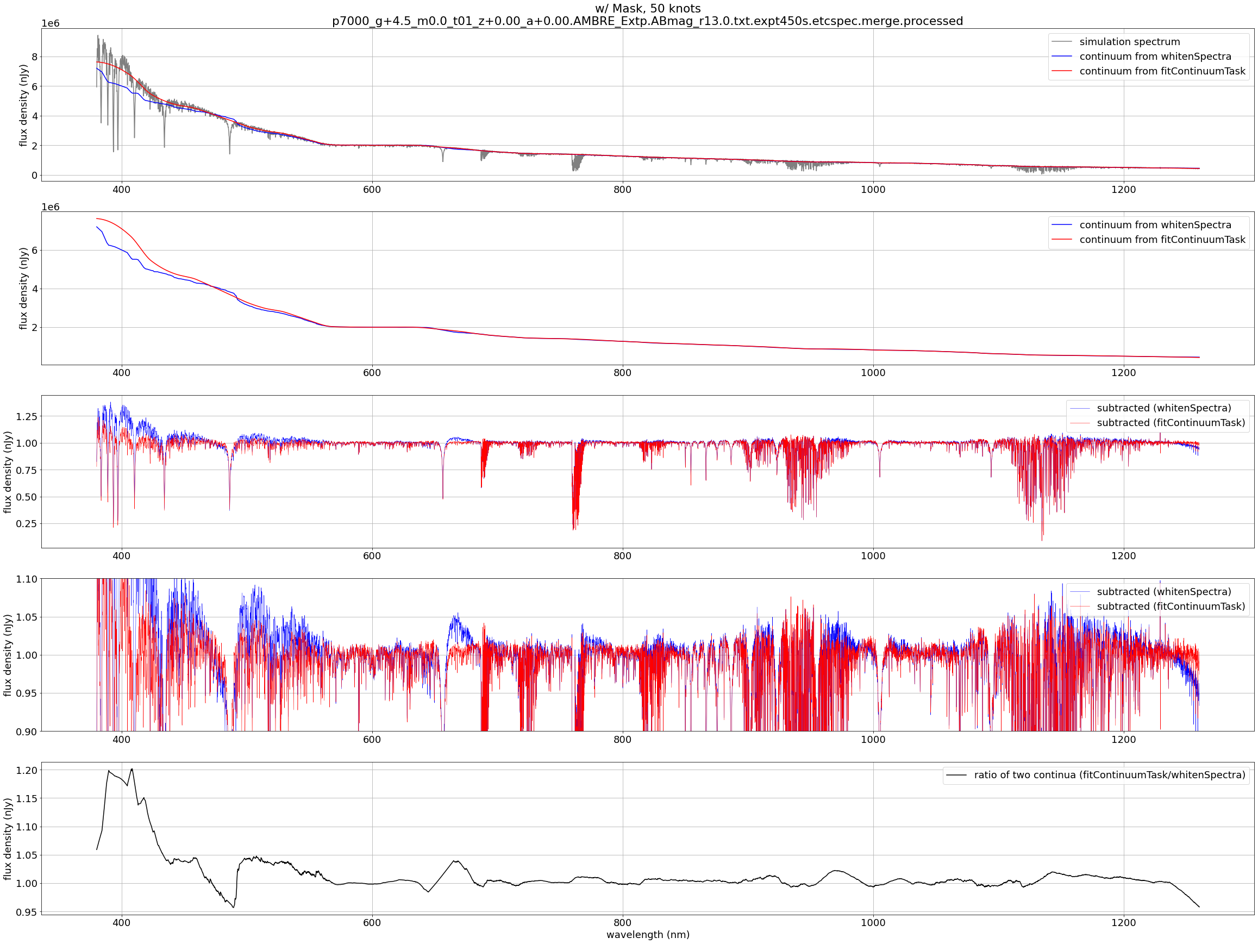
Task: Click the 0.25 y-tick label on third plot
Action: [26, 524]
